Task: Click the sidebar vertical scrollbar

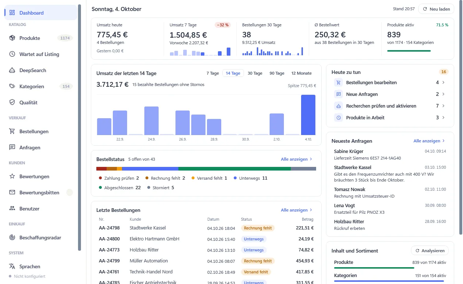Action: [x=79, y=128]
